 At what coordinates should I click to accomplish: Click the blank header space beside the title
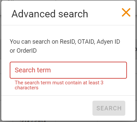(105, 13)
